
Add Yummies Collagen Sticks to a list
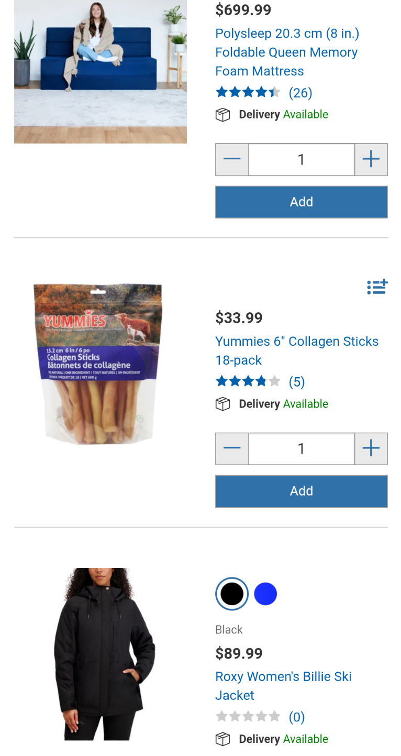(x=377, y=287)
